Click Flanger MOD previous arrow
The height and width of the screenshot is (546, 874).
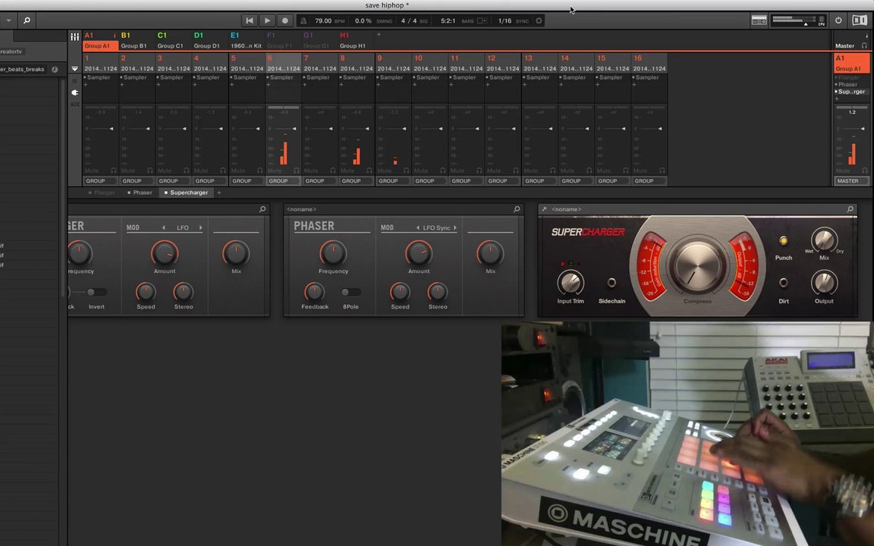pyautogui.click(x=163, y=227)
